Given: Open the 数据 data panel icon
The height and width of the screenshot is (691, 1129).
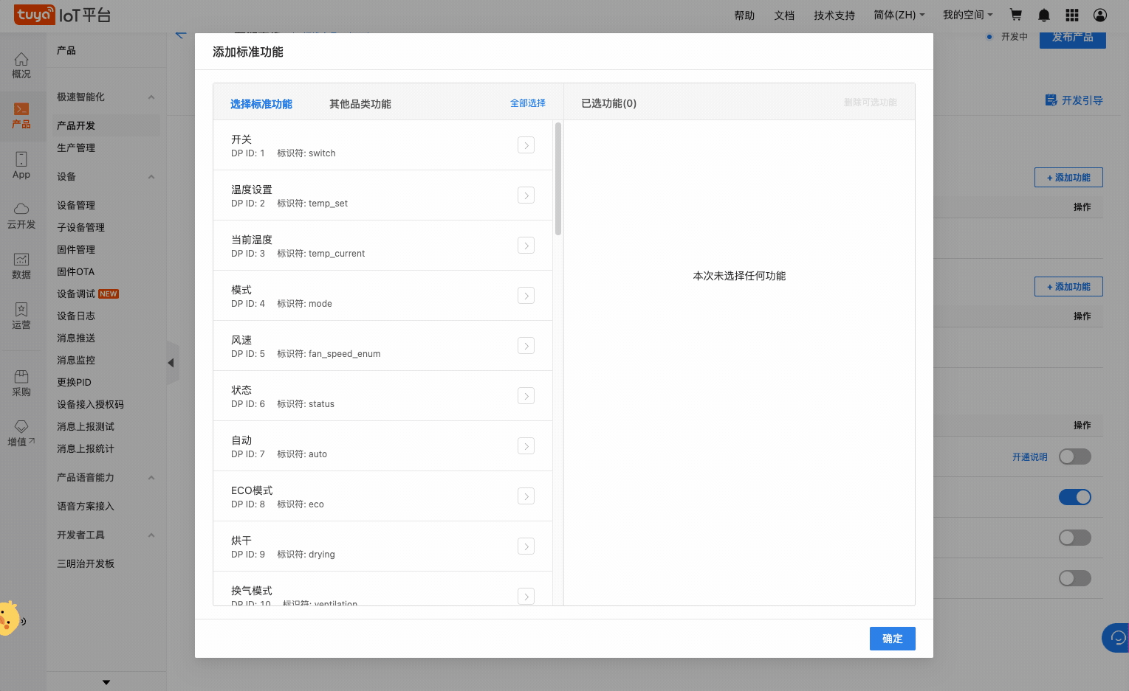Looking at the screenshot, I should tap(21, 265).
